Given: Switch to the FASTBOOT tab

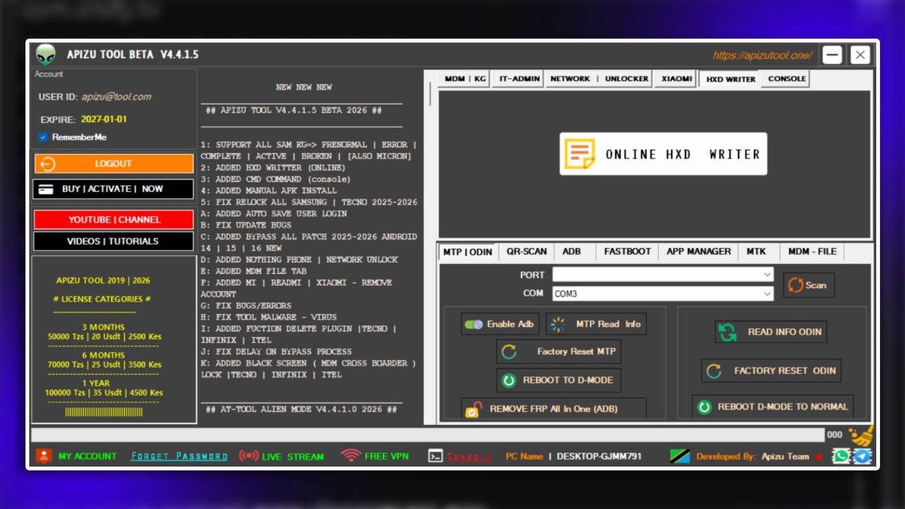Looking at the screenshot, I should [x=627, y=251].
